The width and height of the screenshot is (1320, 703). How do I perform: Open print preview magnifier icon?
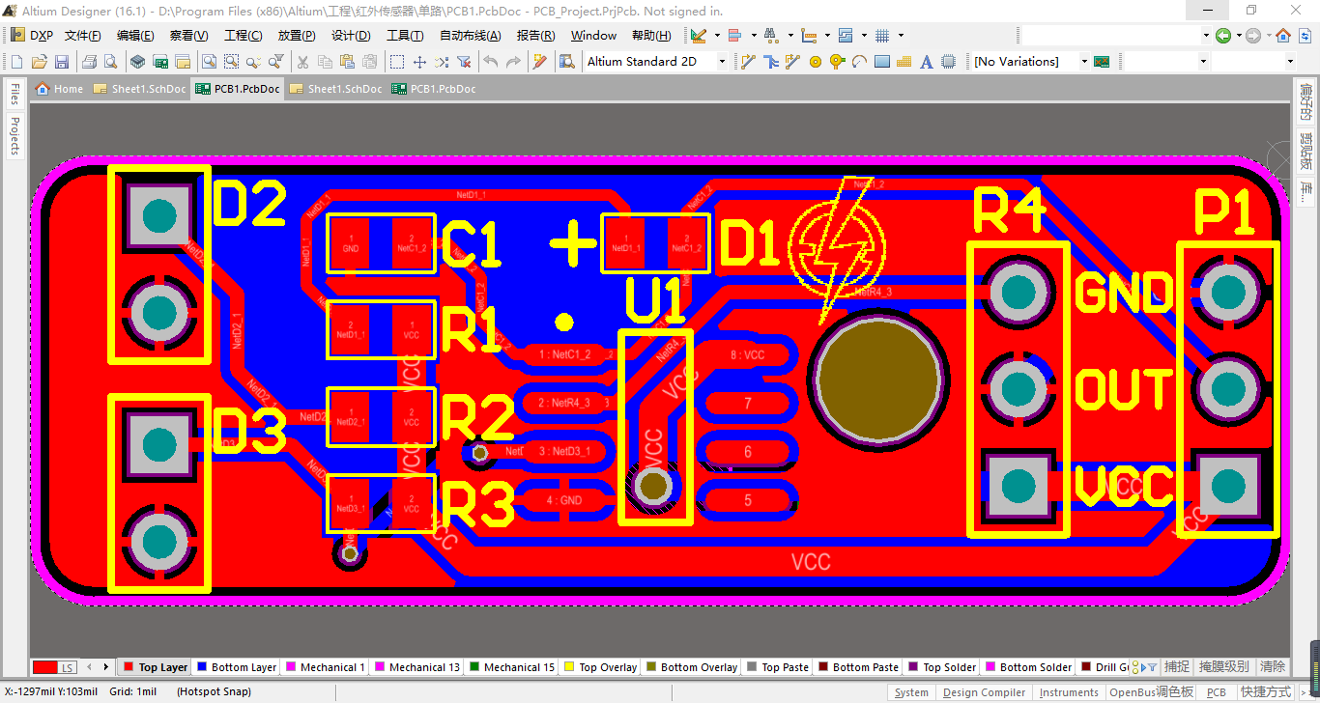110,62
